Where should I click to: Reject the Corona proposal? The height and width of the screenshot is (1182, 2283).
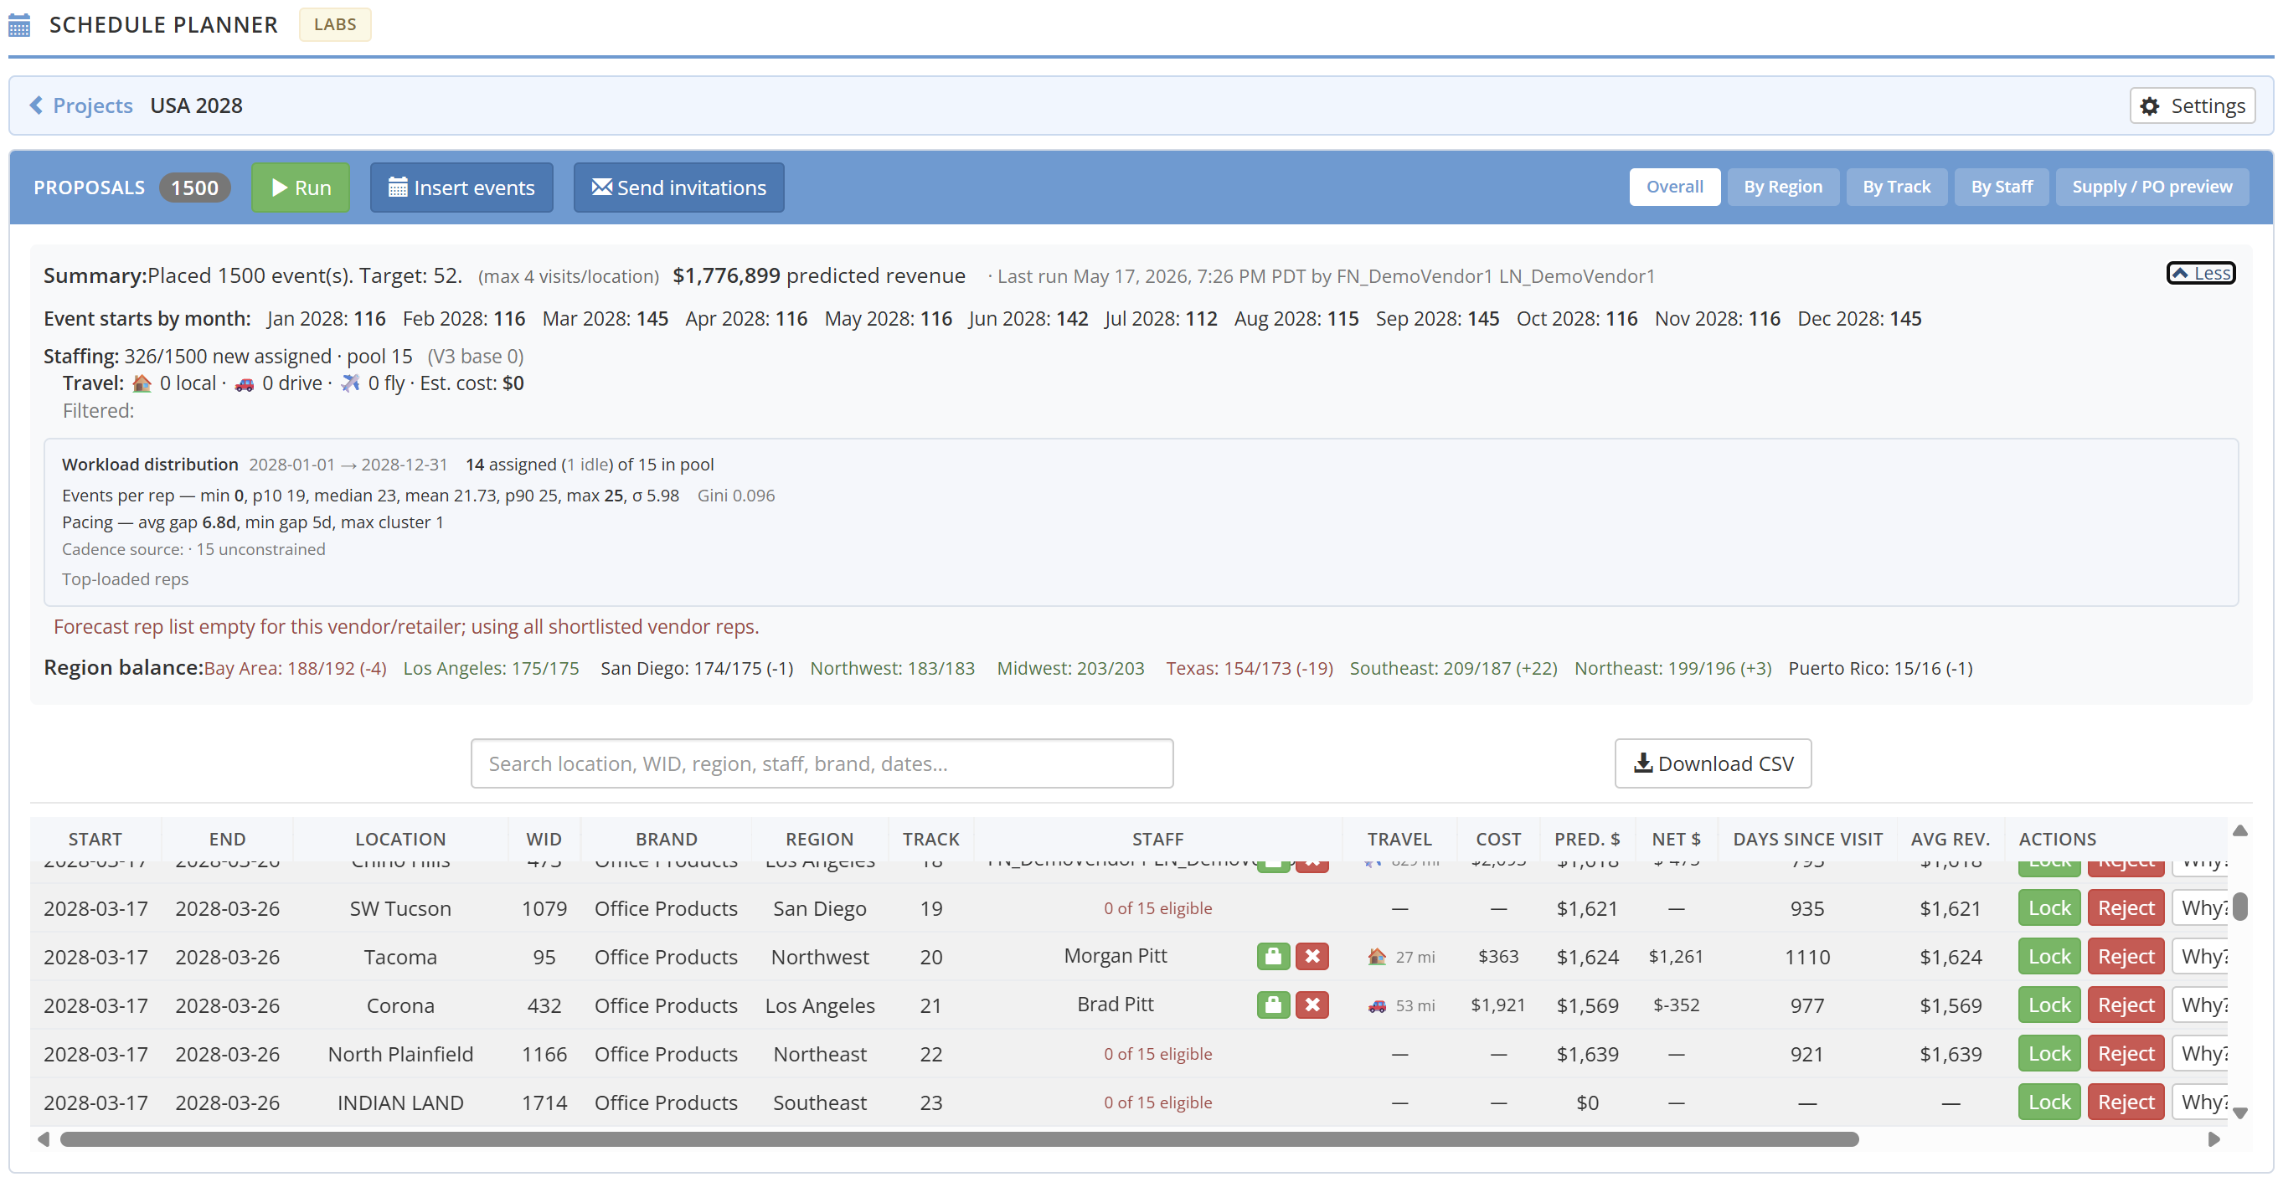point(2126,1005)
